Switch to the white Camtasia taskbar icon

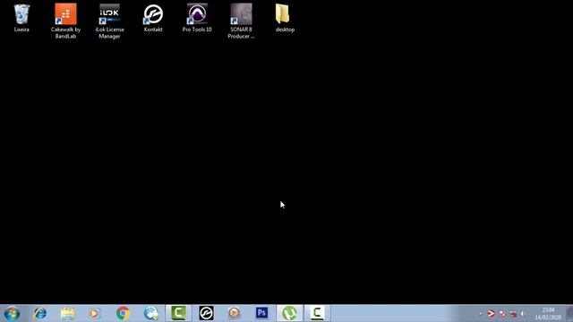317,313
